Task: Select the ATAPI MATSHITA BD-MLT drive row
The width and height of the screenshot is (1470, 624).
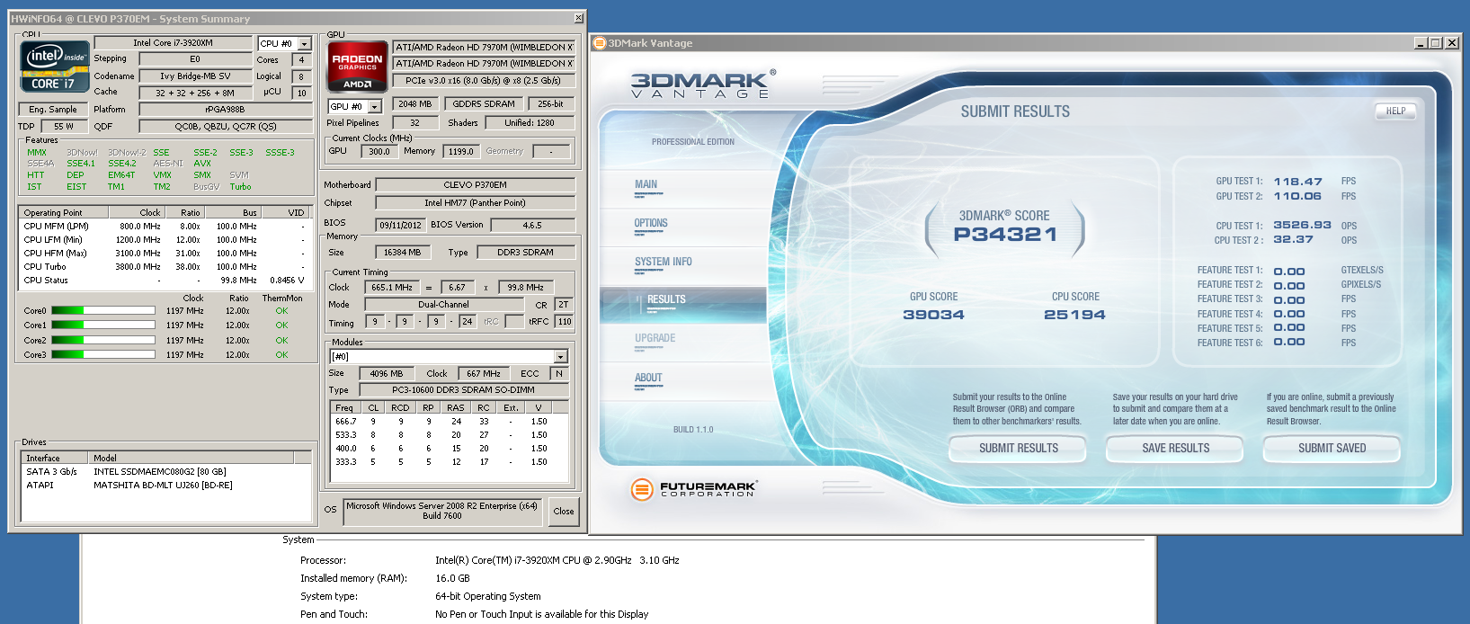Action: click(166, 485)
